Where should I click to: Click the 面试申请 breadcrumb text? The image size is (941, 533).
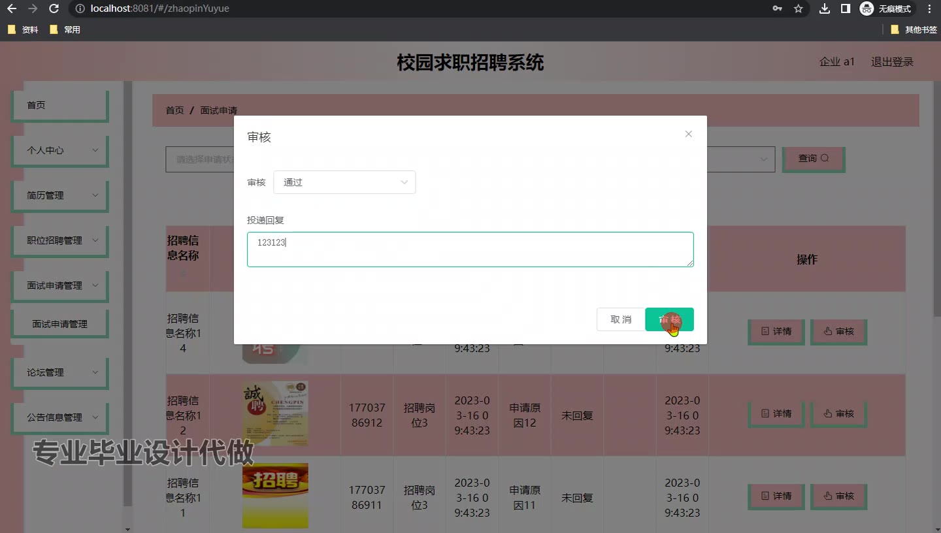tap(219, 110)
